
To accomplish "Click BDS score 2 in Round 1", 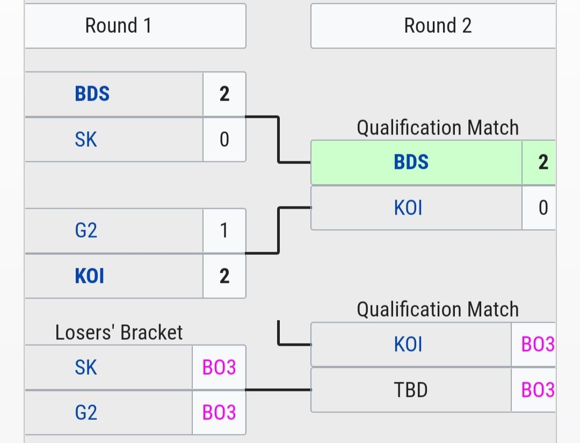I will tap(224, 94).
